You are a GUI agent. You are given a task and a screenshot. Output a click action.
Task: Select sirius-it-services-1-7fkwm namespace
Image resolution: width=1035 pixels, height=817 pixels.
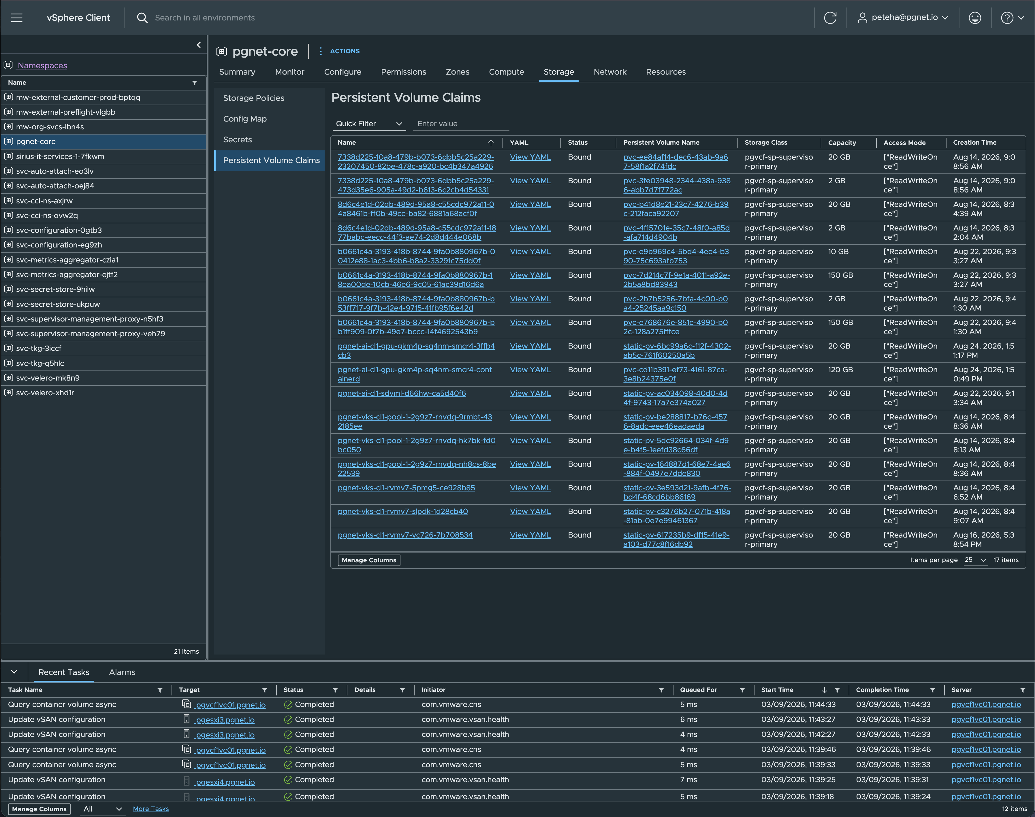(x=104, y=156)
